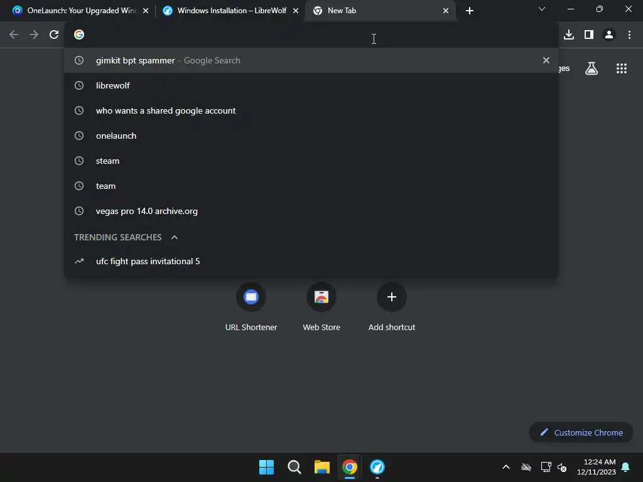Screen dimensions: 643x482
Task: Click the Add shortcut plus button
Action: 392,297
